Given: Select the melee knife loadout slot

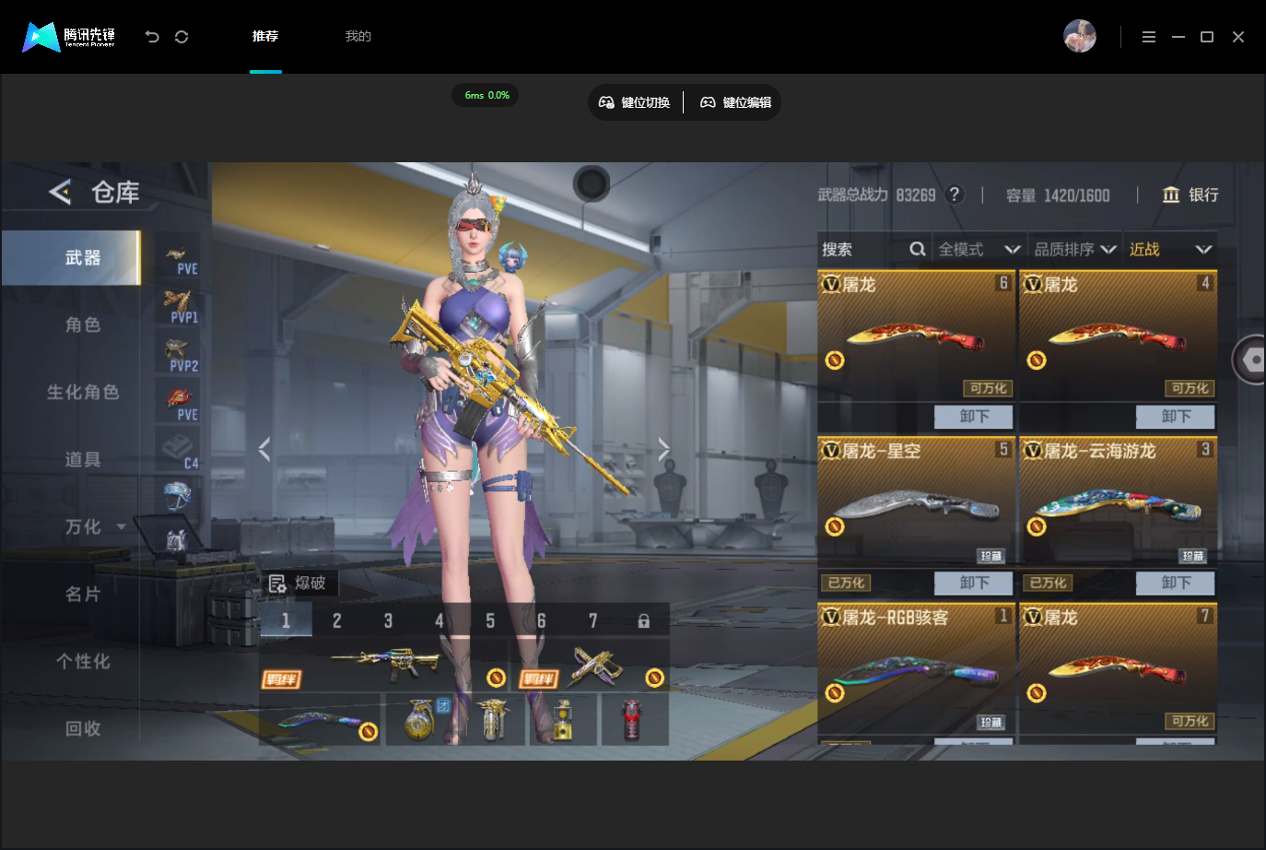Looking at the screenshot, I should coord(321,719).
